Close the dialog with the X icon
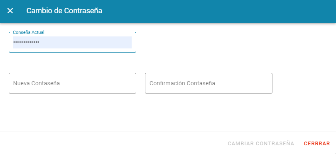Screen dimensions: 336x154 pos(10,11)
